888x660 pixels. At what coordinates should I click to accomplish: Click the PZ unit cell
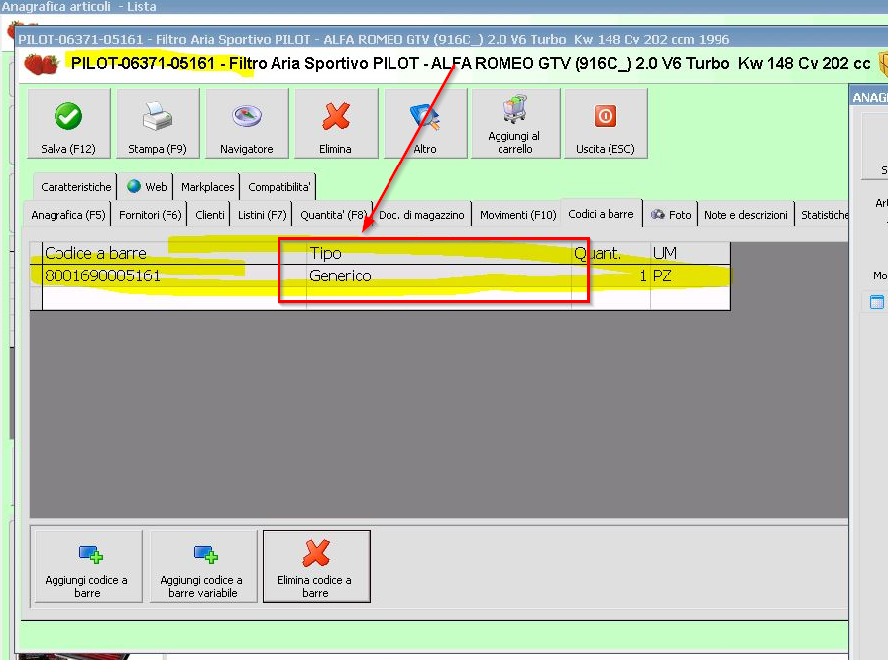coord(691,275)
